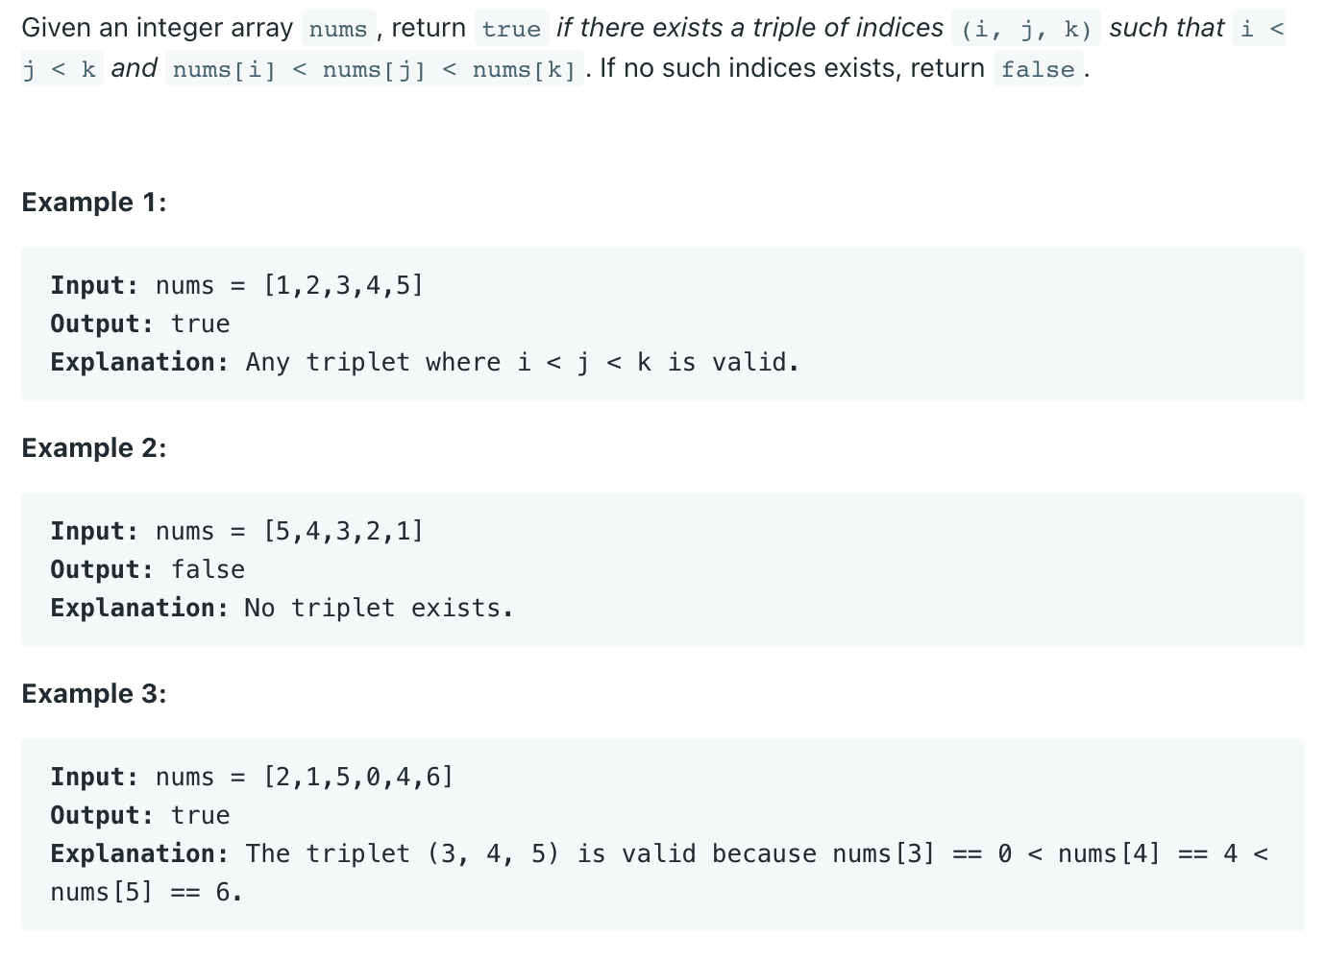The width and height of the screenshot is (1326, 960).
Task: Click the 'No triplet exists.' explanation
Action: (380, 609)
